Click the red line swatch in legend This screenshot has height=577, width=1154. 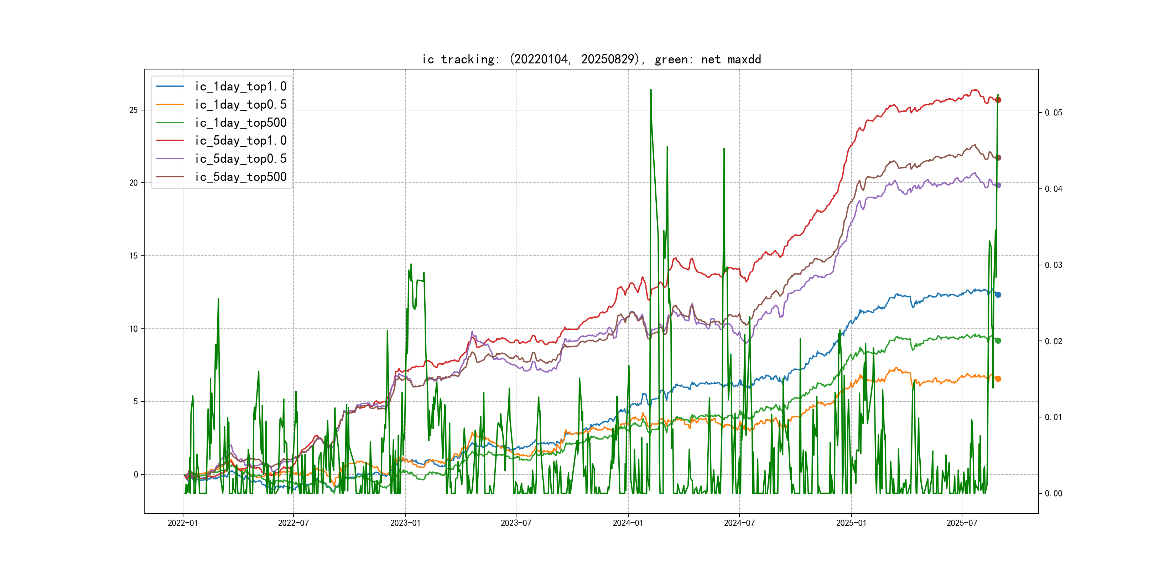point(170,141)
